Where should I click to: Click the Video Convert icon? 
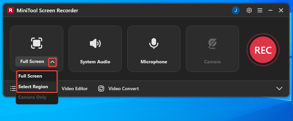[x=101, y=89]
